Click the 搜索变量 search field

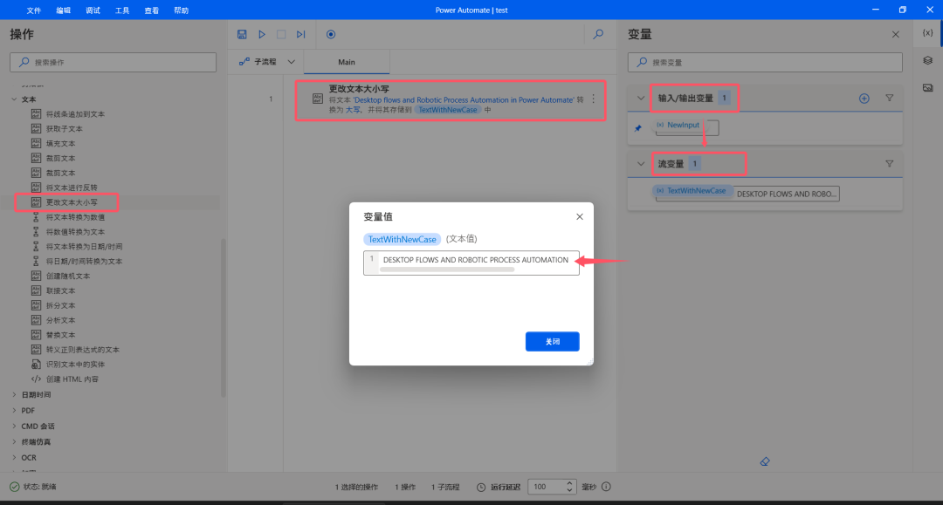point(765,62)
